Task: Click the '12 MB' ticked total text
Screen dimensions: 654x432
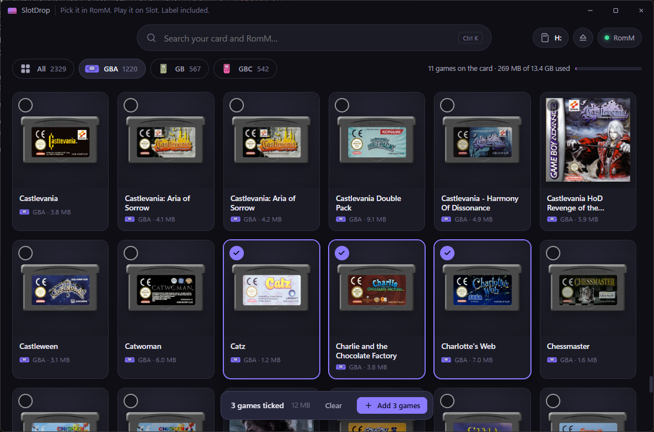Action: click(x=301, y=405)
